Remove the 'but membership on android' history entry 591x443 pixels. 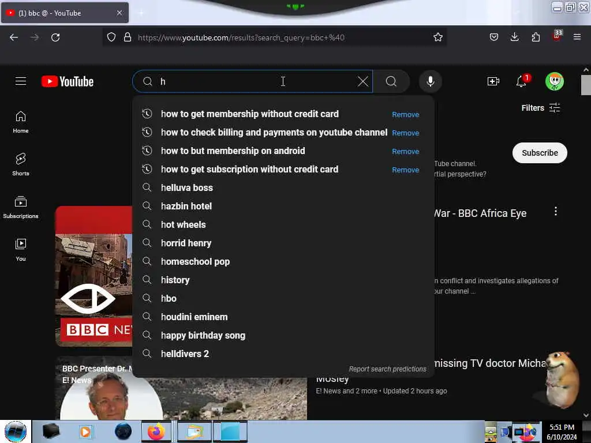tap(406, 152)
